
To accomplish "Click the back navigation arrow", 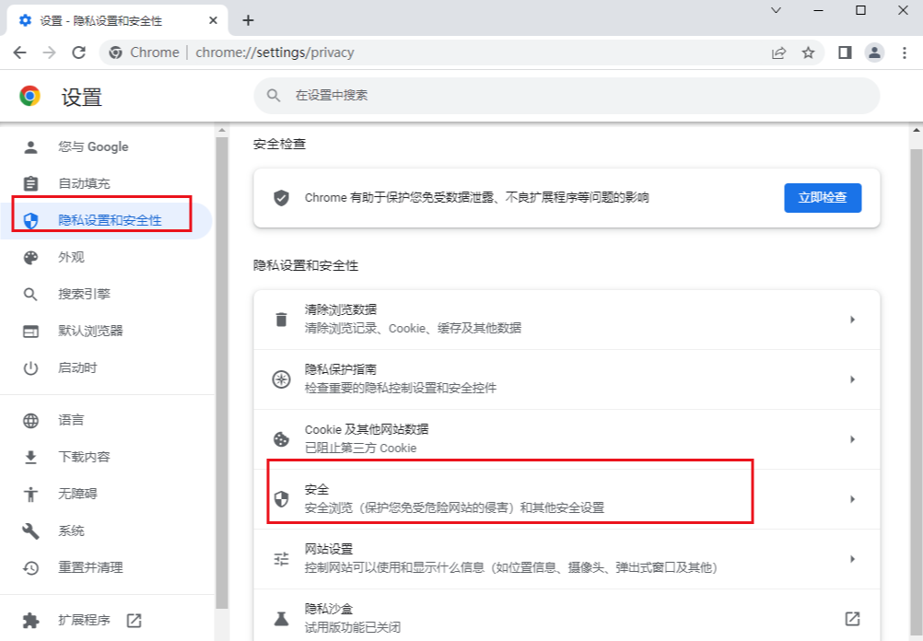I will tap(20, 52).
